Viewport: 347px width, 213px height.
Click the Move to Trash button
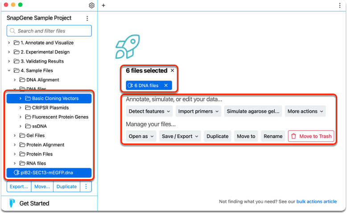311,136
